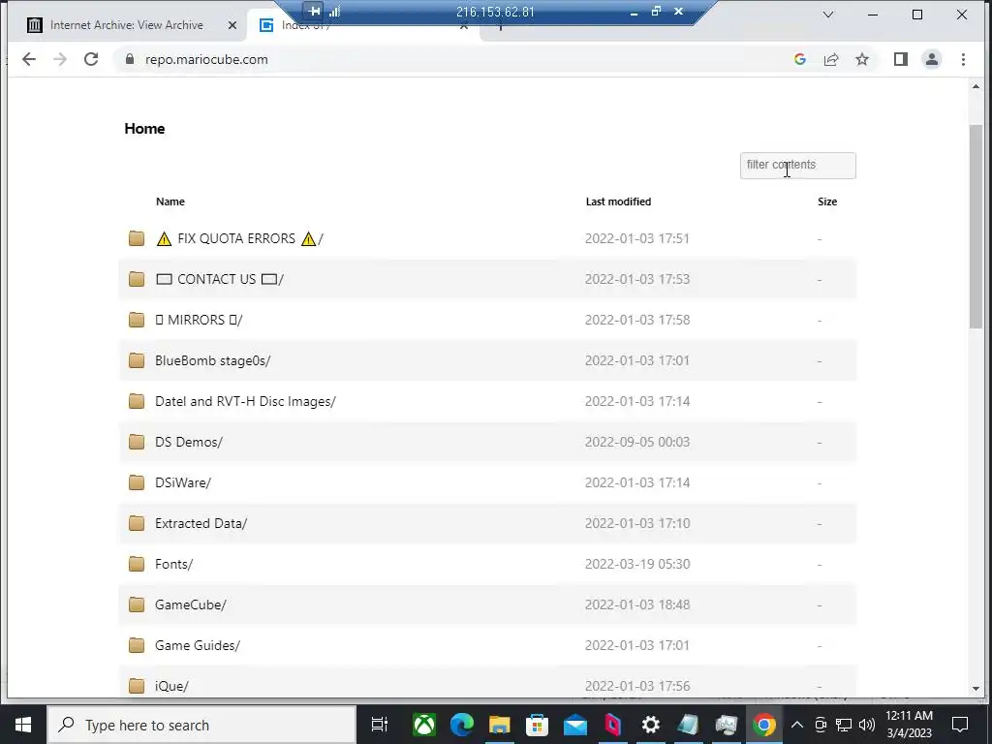The width and height of the screenshot is (992, 744).
Task: Open Chrome three-dot menu
Action: [x=963, y=59]
